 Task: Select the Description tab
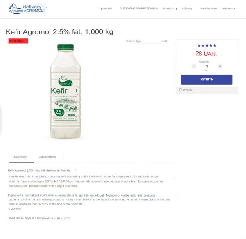click(x=21, y=157)
